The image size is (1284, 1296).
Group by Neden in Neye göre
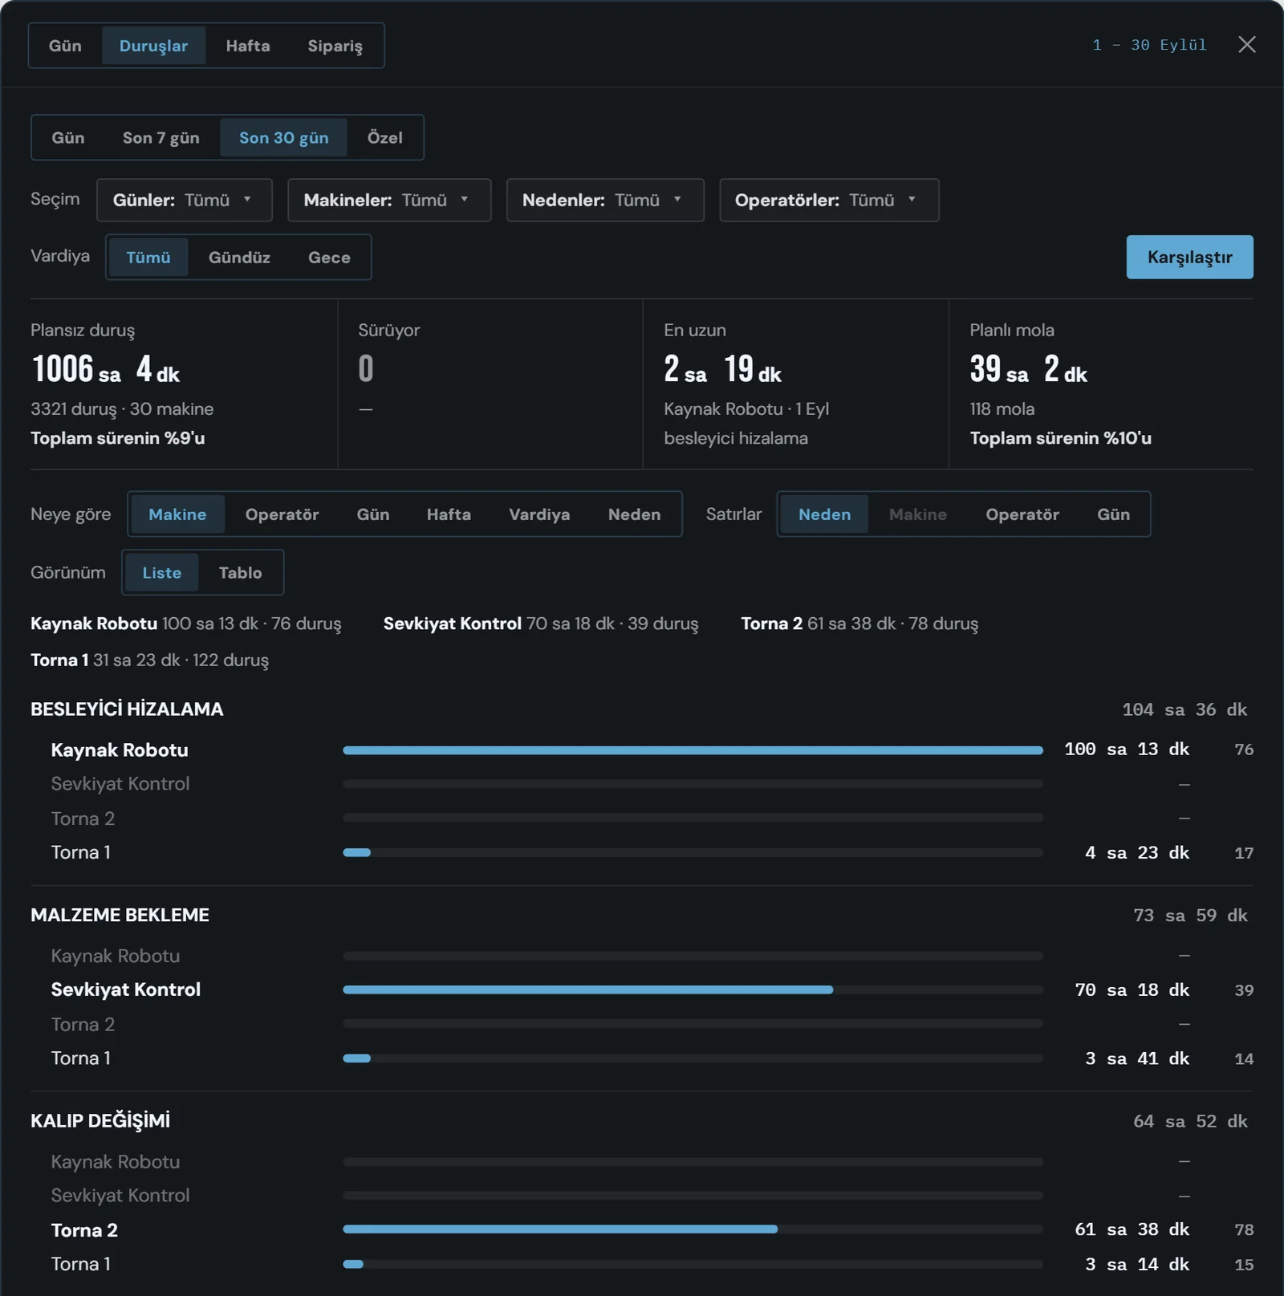click(634, 514)
